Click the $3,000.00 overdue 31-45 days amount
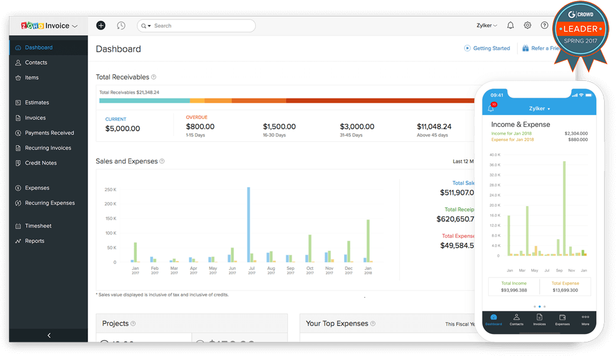Viewport: 616px width, 356px height. [357, 127]
